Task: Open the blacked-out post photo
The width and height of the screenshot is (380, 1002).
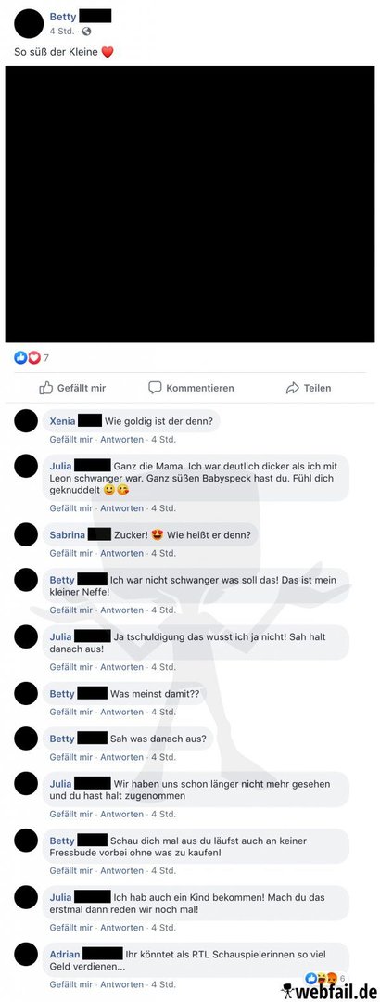Action: click(190, 204)
